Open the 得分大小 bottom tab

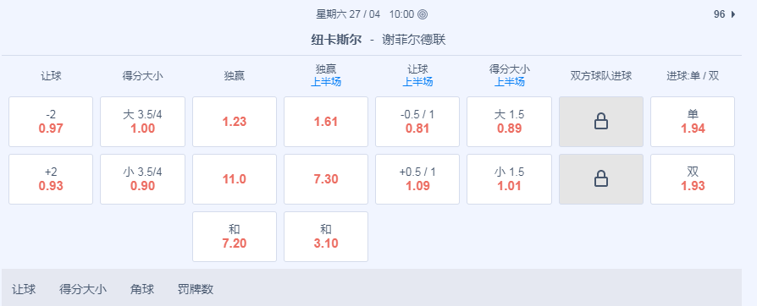coord(83,289)
